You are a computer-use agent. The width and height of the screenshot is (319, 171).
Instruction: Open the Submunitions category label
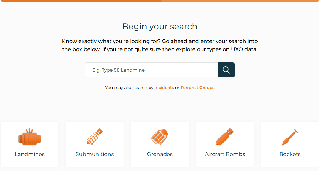pyautogui.click(x=95, y=154)
